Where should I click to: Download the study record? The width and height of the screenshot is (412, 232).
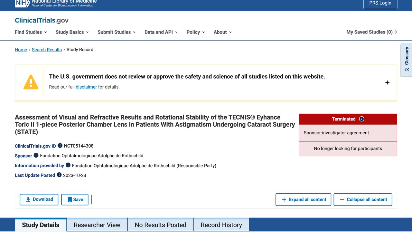39,199
